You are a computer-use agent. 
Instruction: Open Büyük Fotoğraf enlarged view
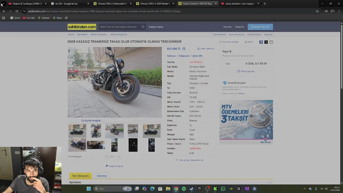click(x=91, y=121)
